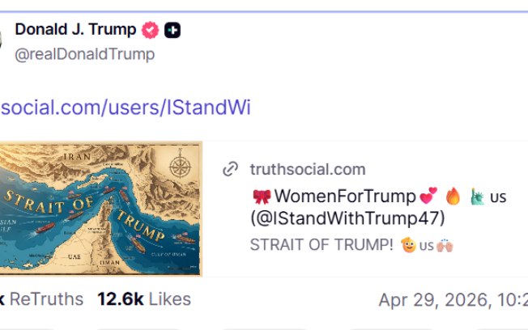
Task: View the 12.6k Likes list
Action: tap(144, 299)
